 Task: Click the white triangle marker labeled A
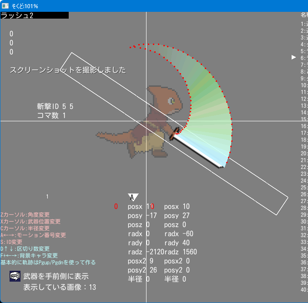(132, 197)
